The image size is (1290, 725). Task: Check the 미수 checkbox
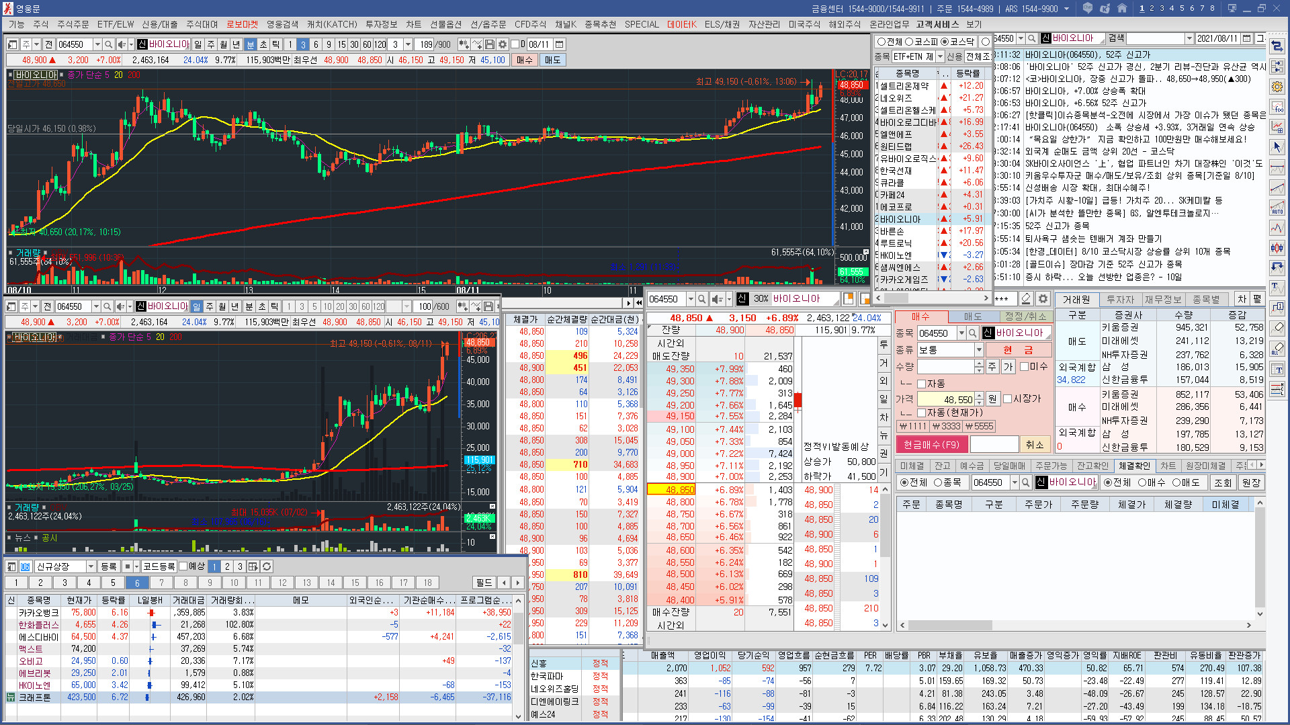1025,367
